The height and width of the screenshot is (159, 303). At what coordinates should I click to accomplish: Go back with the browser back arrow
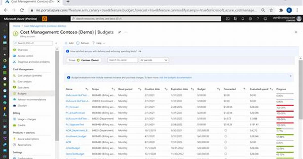click(x=6, y=10)
